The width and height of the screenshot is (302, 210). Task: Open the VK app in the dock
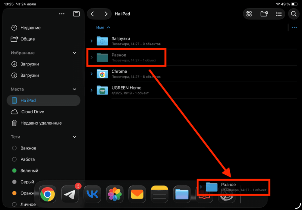click(92, 194)
